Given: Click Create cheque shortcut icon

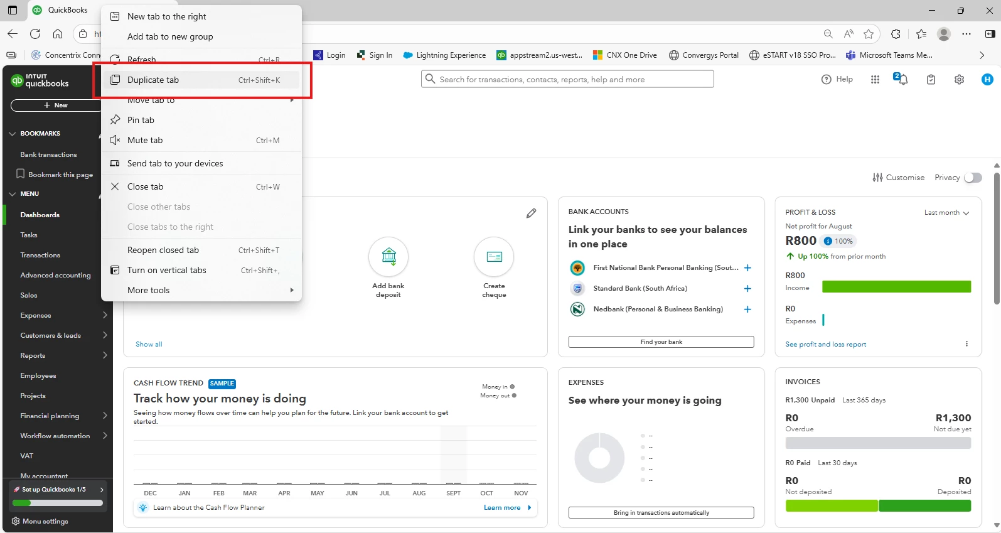Looking at the screenshot, I should 494,257.
